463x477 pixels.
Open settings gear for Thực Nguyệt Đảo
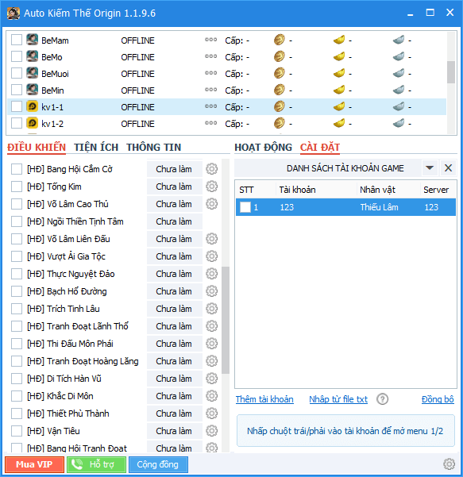(211, 274)
